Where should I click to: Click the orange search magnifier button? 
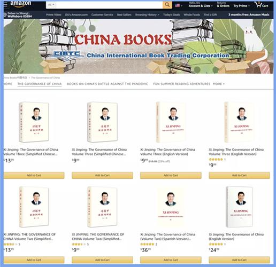click(167, 5)
